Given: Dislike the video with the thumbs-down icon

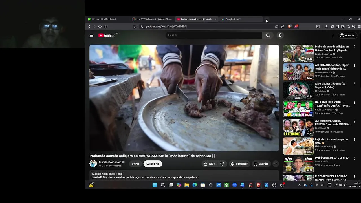Looking at the screenshot, I should click(x=222, y=164).
